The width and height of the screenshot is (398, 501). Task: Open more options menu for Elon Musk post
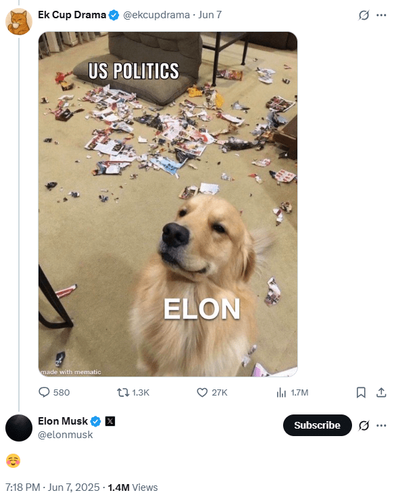[x=381, y=425]
